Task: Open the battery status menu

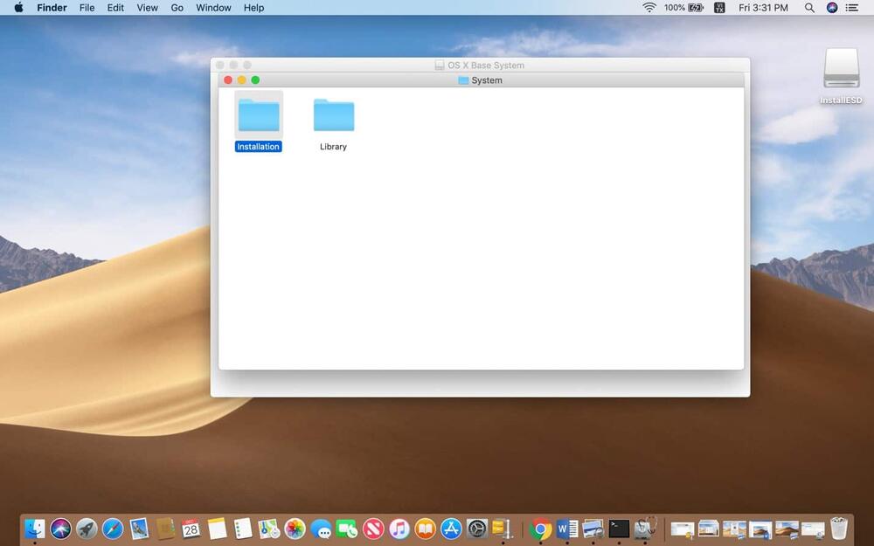Action: [x=696, y=8]
